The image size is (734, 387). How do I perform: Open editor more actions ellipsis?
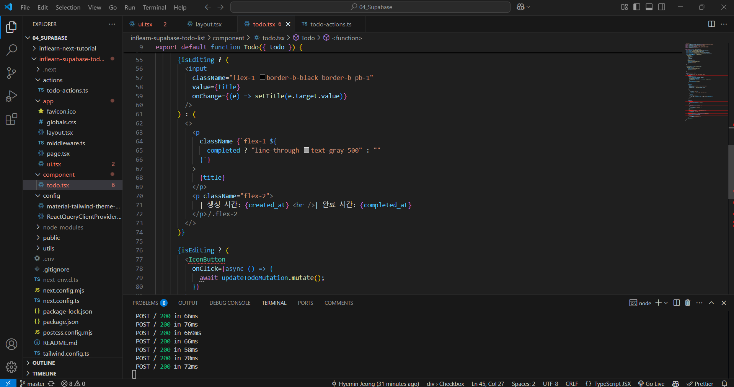[x=724, y=24]
